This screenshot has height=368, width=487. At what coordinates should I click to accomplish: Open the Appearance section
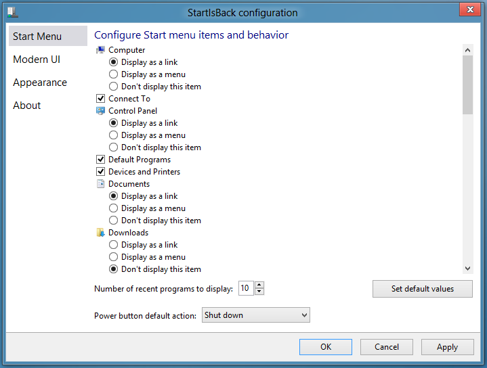(x=40, y=83)
